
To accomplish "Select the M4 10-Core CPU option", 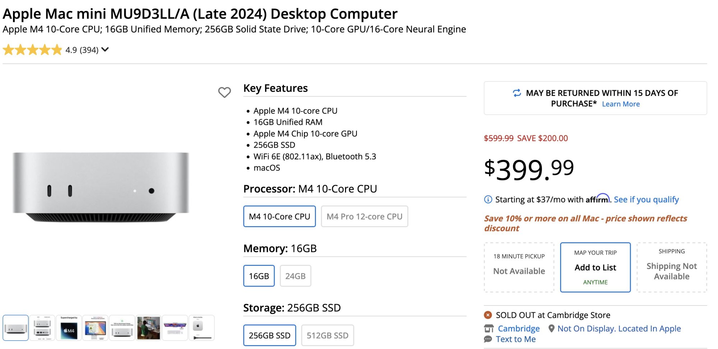I will pyautogui.click(x=279, y=216).
